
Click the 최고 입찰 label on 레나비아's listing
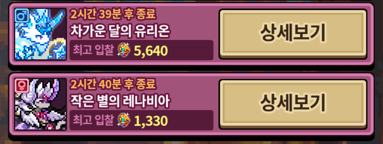click(x=93, y=120)
